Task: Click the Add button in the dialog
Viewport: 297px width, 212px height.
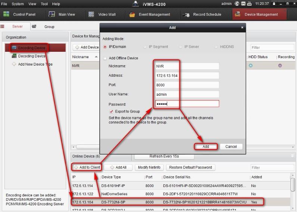Action: point(206,146)
